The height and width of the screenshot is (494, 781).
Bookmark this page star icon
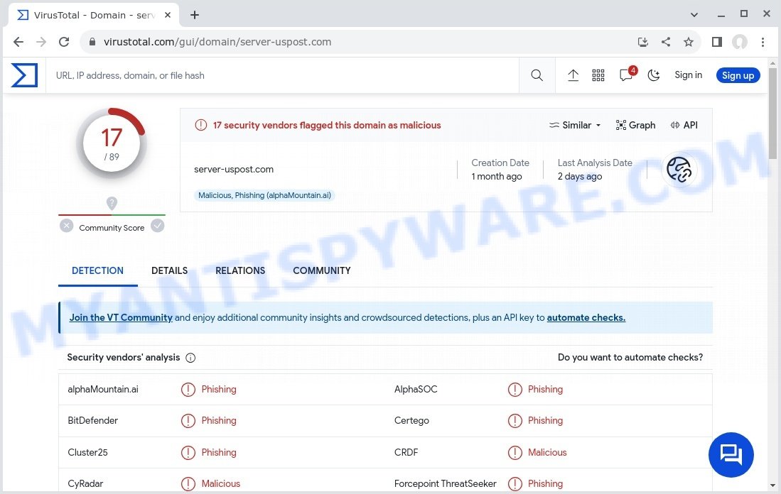(x=689, y=43)
